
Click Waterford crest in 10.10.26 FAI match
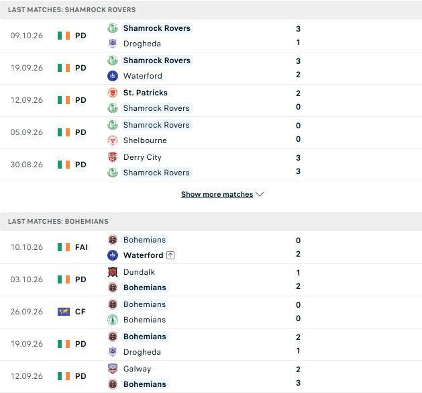tap(113, 255)
